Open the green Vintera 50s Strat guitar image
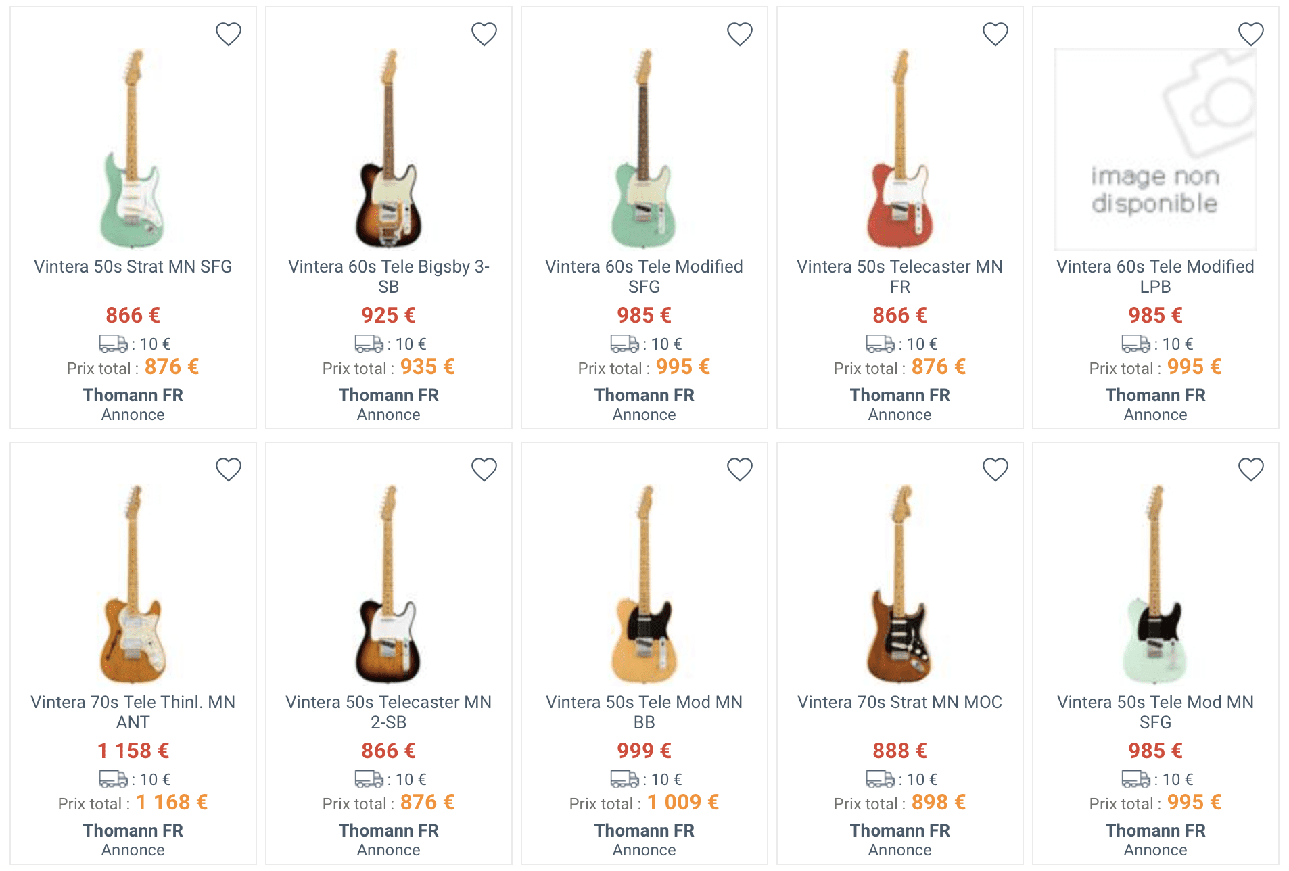Screen dimensions: 1289x871 [x=133, y=149]
